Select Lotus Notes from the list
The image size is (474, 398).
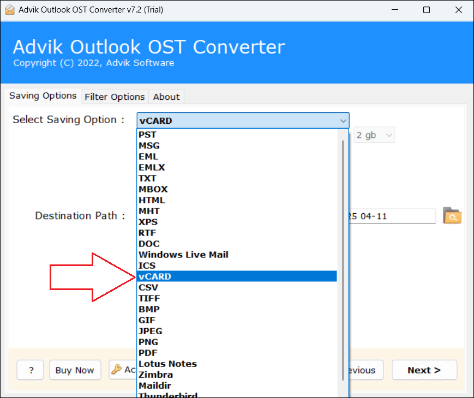point(237,364)
